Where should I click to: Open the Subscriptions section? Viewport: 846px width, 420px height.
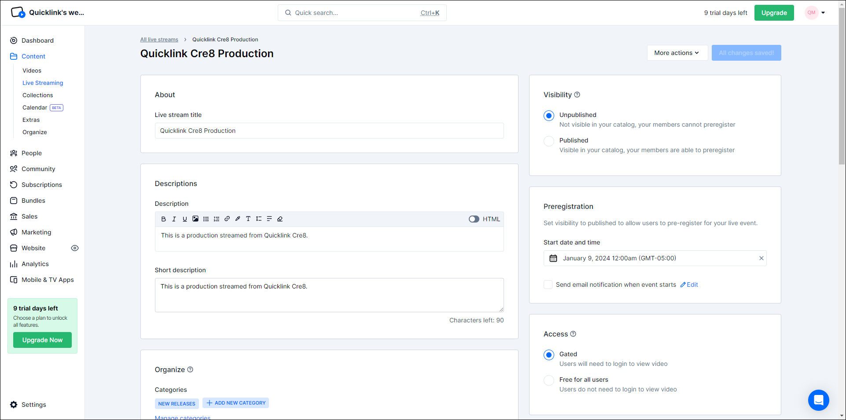tap(42, 185)
